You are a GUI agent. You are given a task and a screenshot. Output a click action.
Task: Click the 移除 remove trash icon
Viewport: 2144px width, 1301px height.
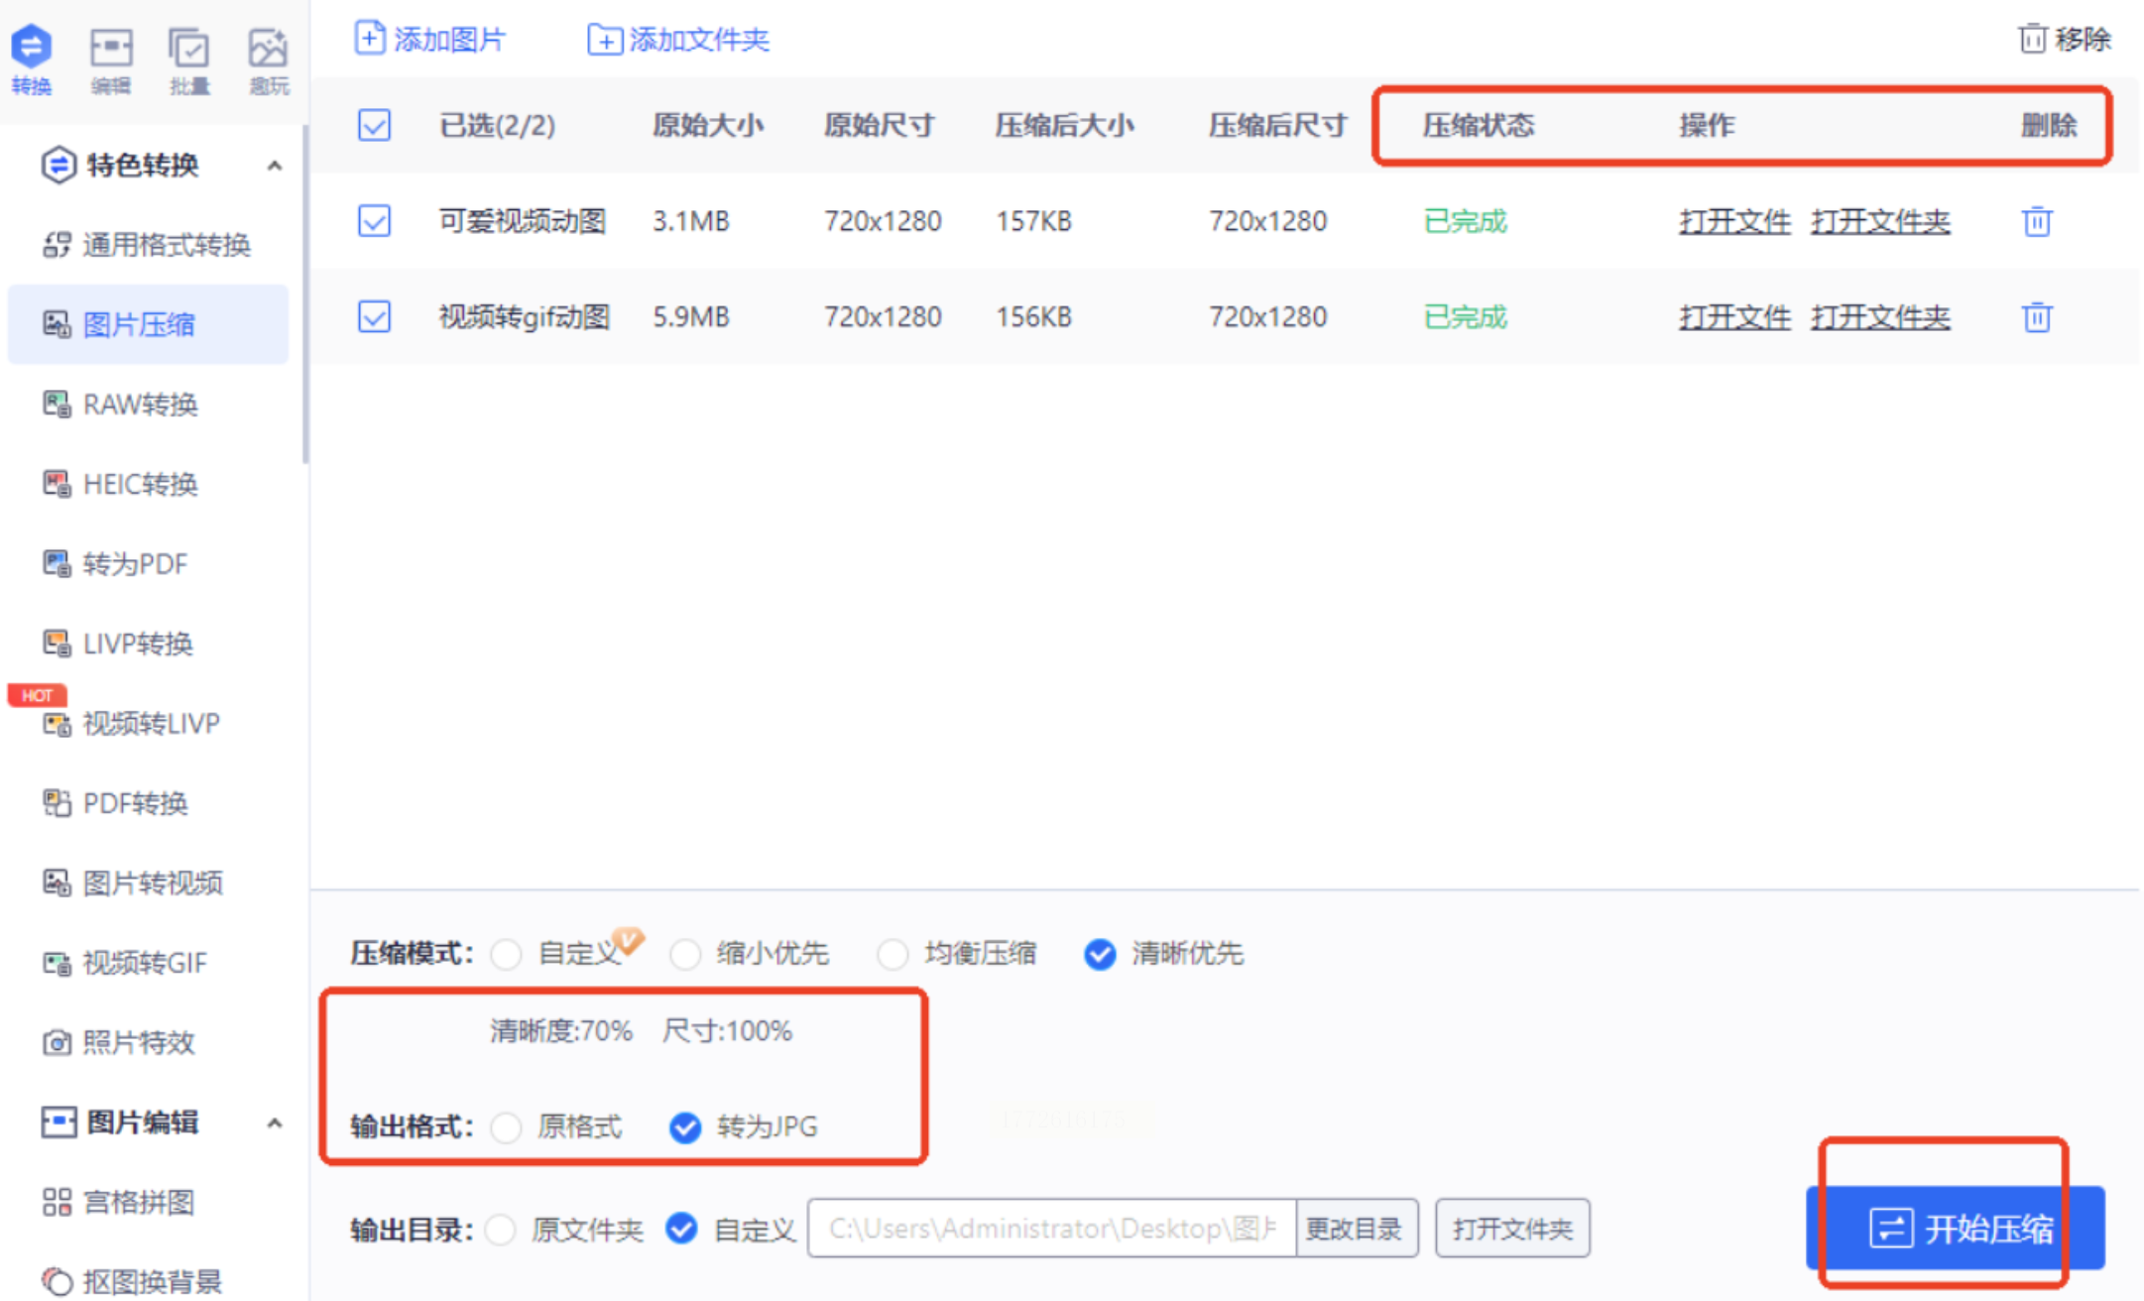click(2032, 39)
